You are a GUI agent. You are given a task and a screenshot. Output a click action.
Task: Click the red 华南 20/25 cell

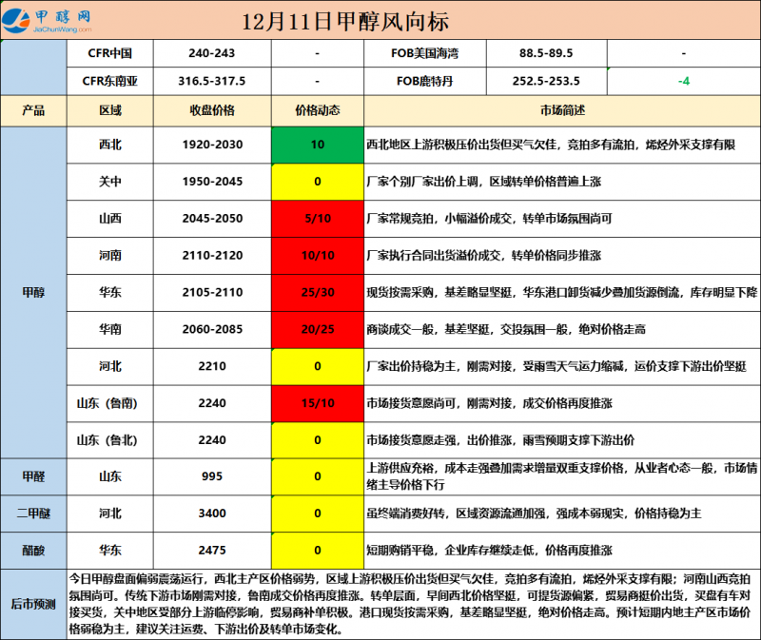click(317, 329)
